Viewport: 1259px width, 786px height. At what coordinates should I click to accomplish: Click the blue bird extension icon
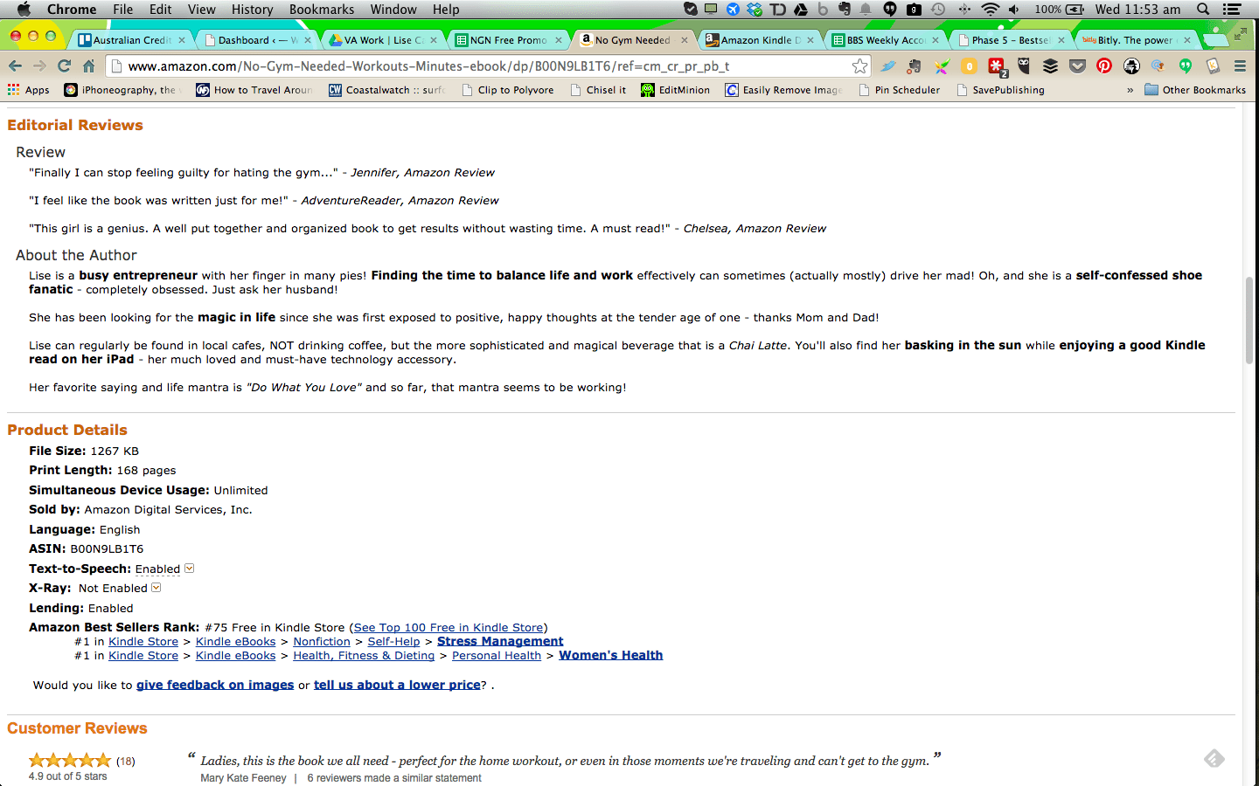[x=887, y=65]
